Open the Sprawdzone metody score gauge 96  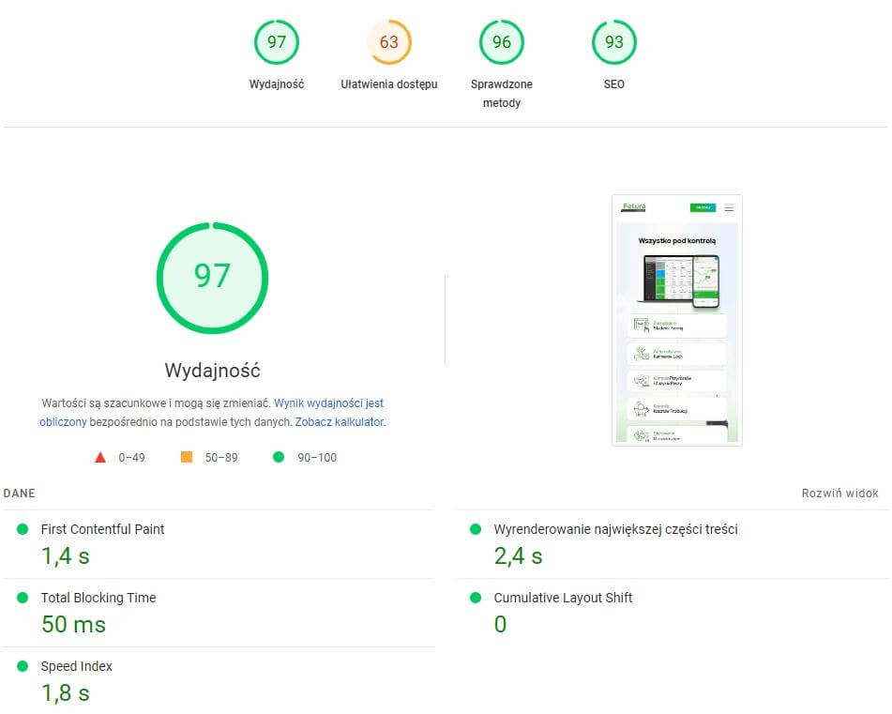pyautogui.click(x=501, y=42)
